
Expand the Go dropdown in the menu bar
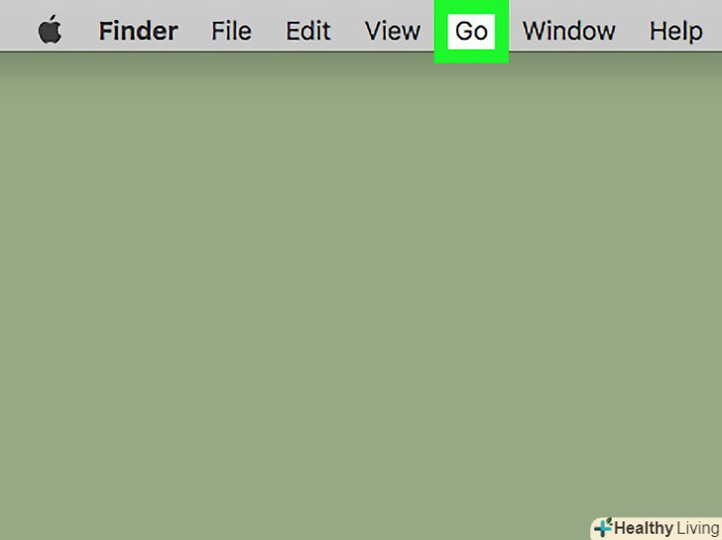[471, 32]
